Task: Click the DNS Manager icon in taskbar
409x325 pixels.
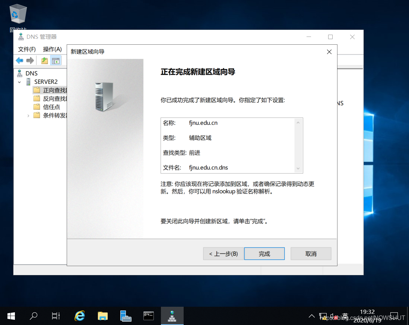Action: point(172,316)
